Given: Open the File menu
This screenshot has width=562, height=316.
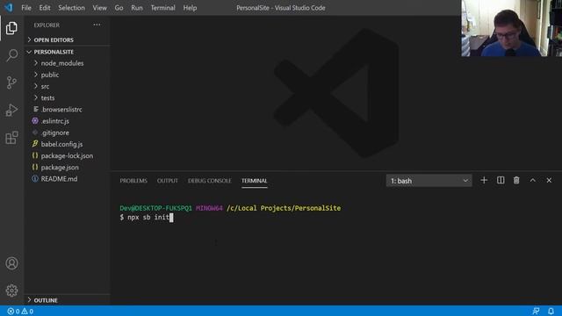Looking at the screenshot, I should (x=26, y=8).
